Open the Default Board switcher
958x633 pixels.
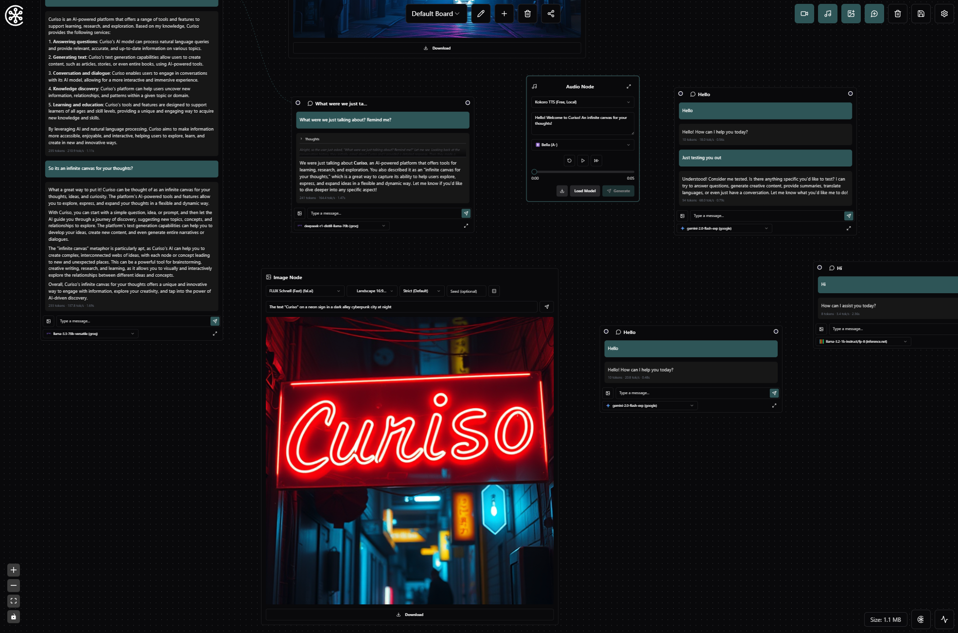[x=435, y=14]
